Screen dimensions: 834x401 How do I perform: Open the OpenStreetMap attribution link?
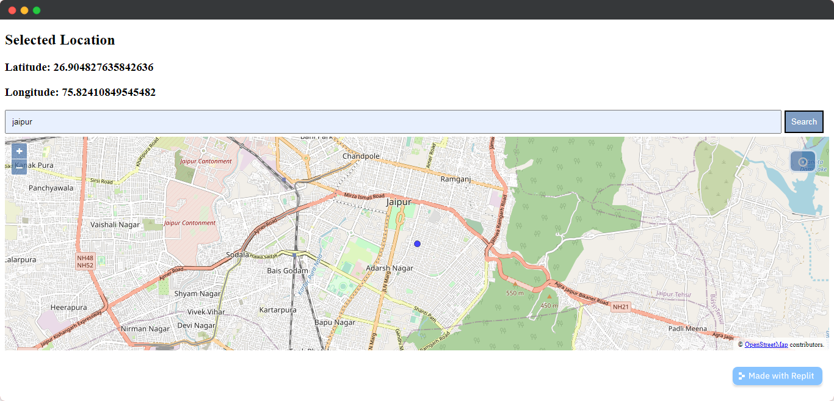click(766, 345)
